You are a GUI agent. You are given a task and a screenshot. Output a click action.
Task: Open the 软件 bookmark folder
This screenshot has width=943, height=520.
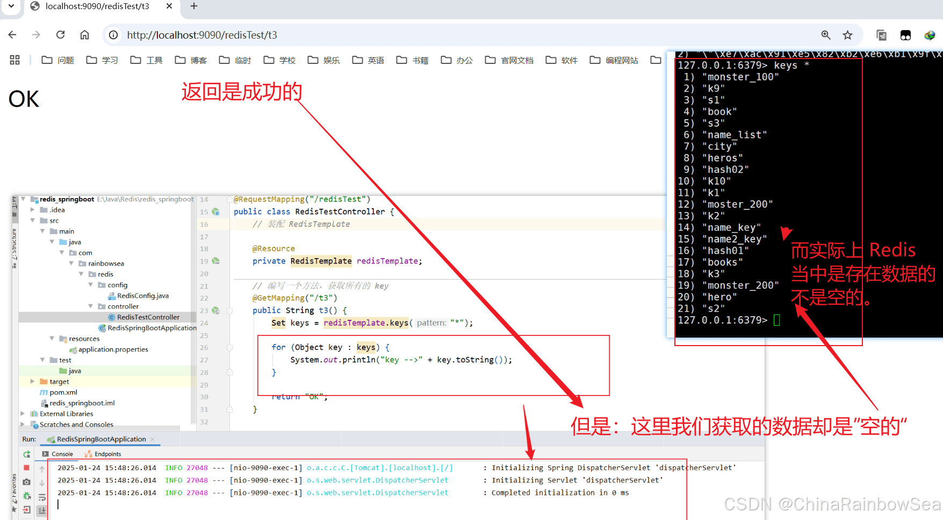(562, 60)
